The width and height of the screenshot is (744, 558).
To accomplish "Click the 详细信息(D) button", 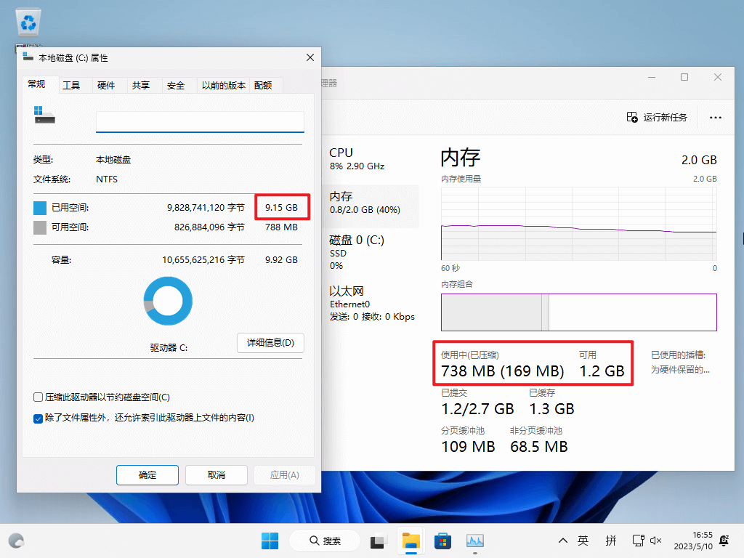I will point(270,343).
